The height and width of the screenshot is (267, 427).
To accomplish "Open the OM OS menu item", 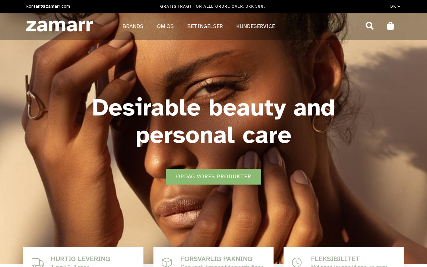I will (x=165, y=26).
